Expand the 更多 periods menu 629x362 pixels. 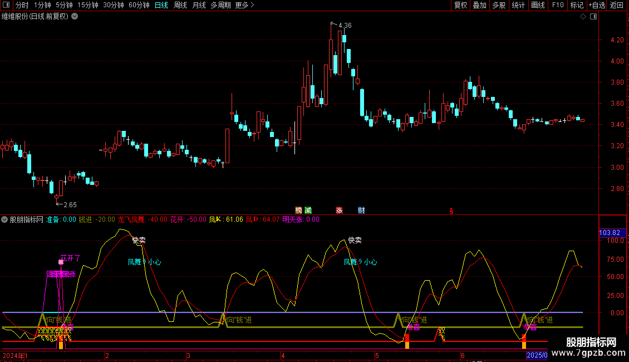click(x=244, y=5)
